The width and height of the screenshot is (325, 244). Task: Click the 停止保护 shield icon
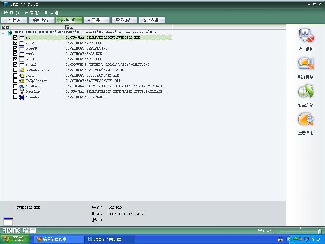(x=306, y=36)
